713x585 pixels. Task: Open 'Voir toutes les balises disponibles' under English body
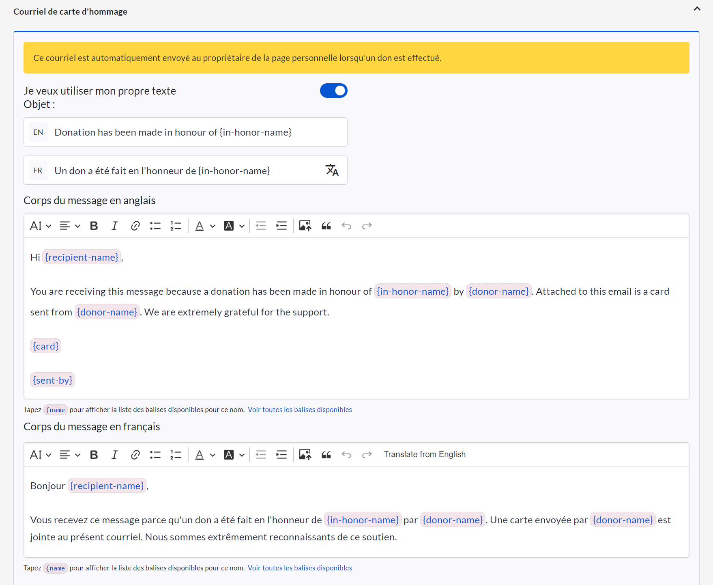[x=300, y=410]
